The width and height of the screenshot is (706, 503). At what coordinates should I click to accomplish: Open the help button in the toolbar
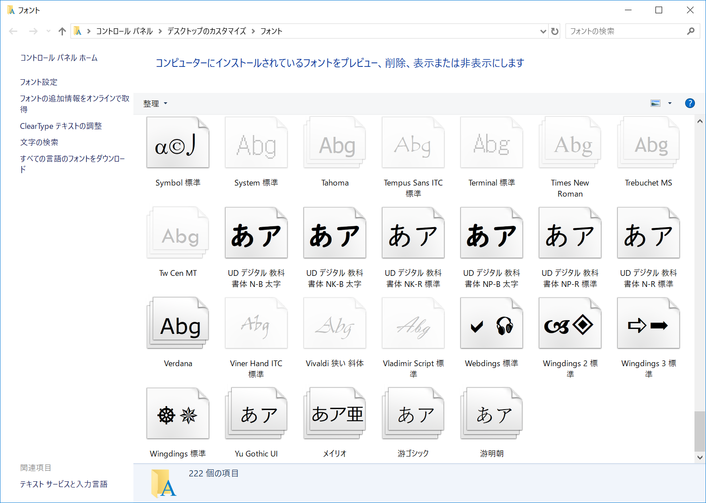pos(690,103)
